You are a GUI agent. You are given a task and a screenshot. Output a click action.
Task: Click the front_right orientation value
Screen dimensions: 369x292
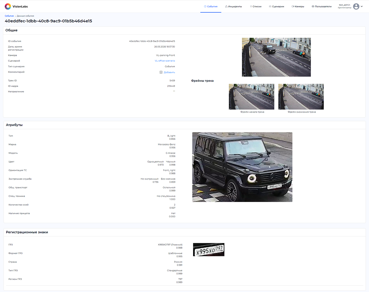tap(169, 170)
